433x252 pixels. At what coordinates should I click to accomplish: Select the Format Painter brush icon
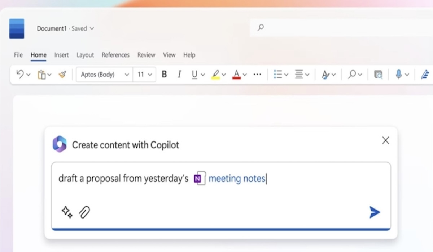point(62,75)
